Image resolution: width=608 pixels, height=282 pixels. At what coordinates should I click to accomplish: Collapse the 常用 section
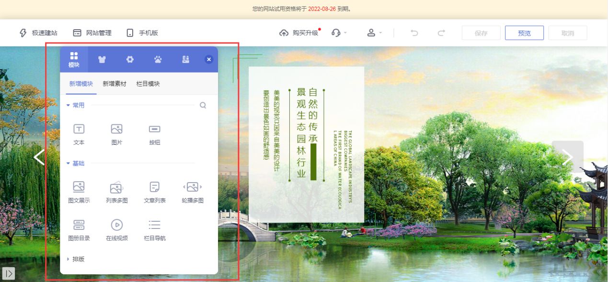point(75,105)
